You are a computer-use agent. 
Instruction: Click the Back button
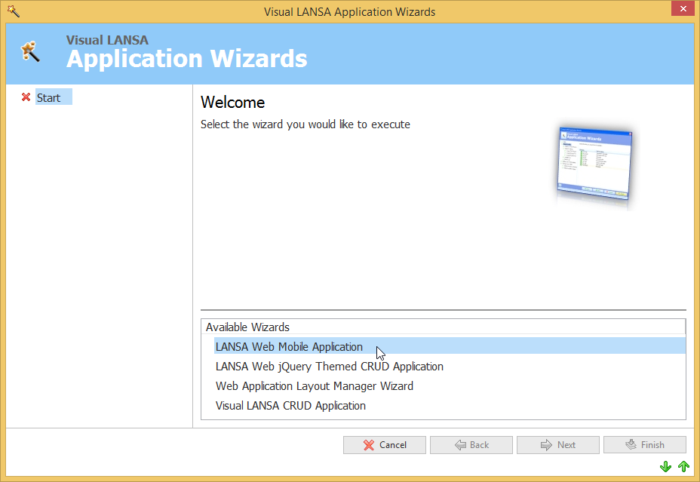[471, 445]
